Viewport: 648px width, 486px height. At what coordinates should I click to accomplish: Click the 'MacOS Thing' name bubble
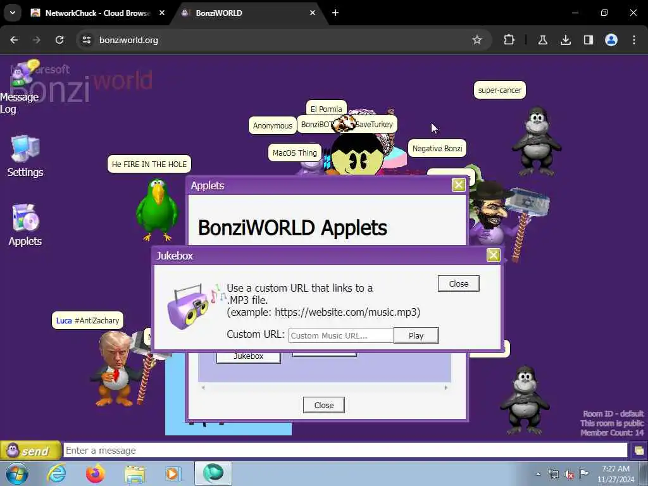(x=295, y=153)
